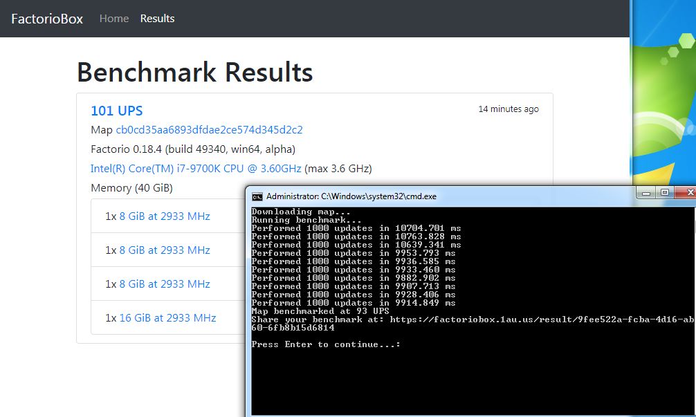Click the 16 GiB at 2933 MHz link
The height and width of the screenshot is (417, 696).
point(168,317)
